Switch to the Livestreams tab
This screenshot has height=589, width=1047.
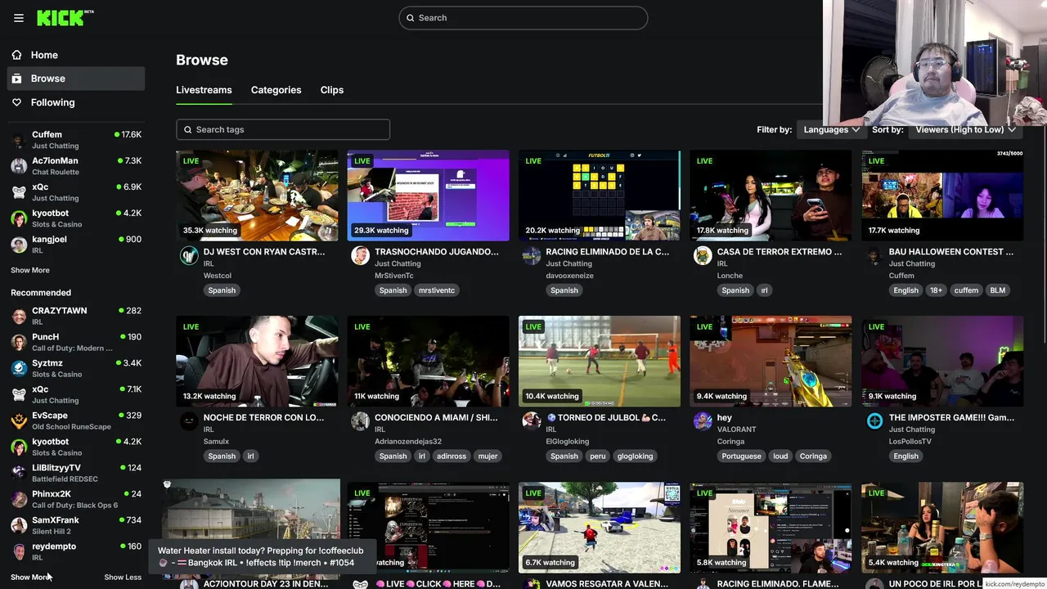[x=204, y=90]
